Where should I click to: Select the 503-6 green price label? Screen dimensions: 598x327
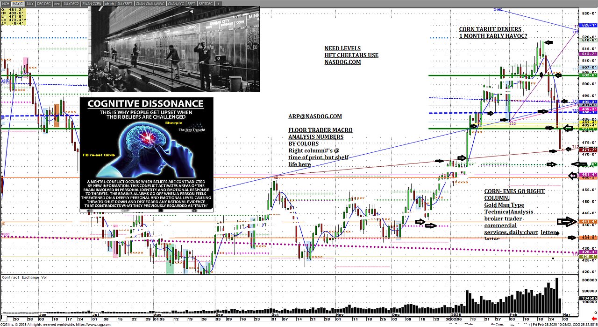(588, 75)
